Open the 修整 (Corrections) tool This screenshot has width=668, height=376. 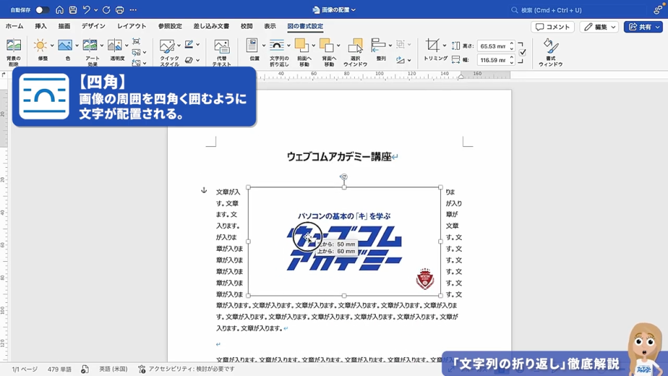[39, 44]
